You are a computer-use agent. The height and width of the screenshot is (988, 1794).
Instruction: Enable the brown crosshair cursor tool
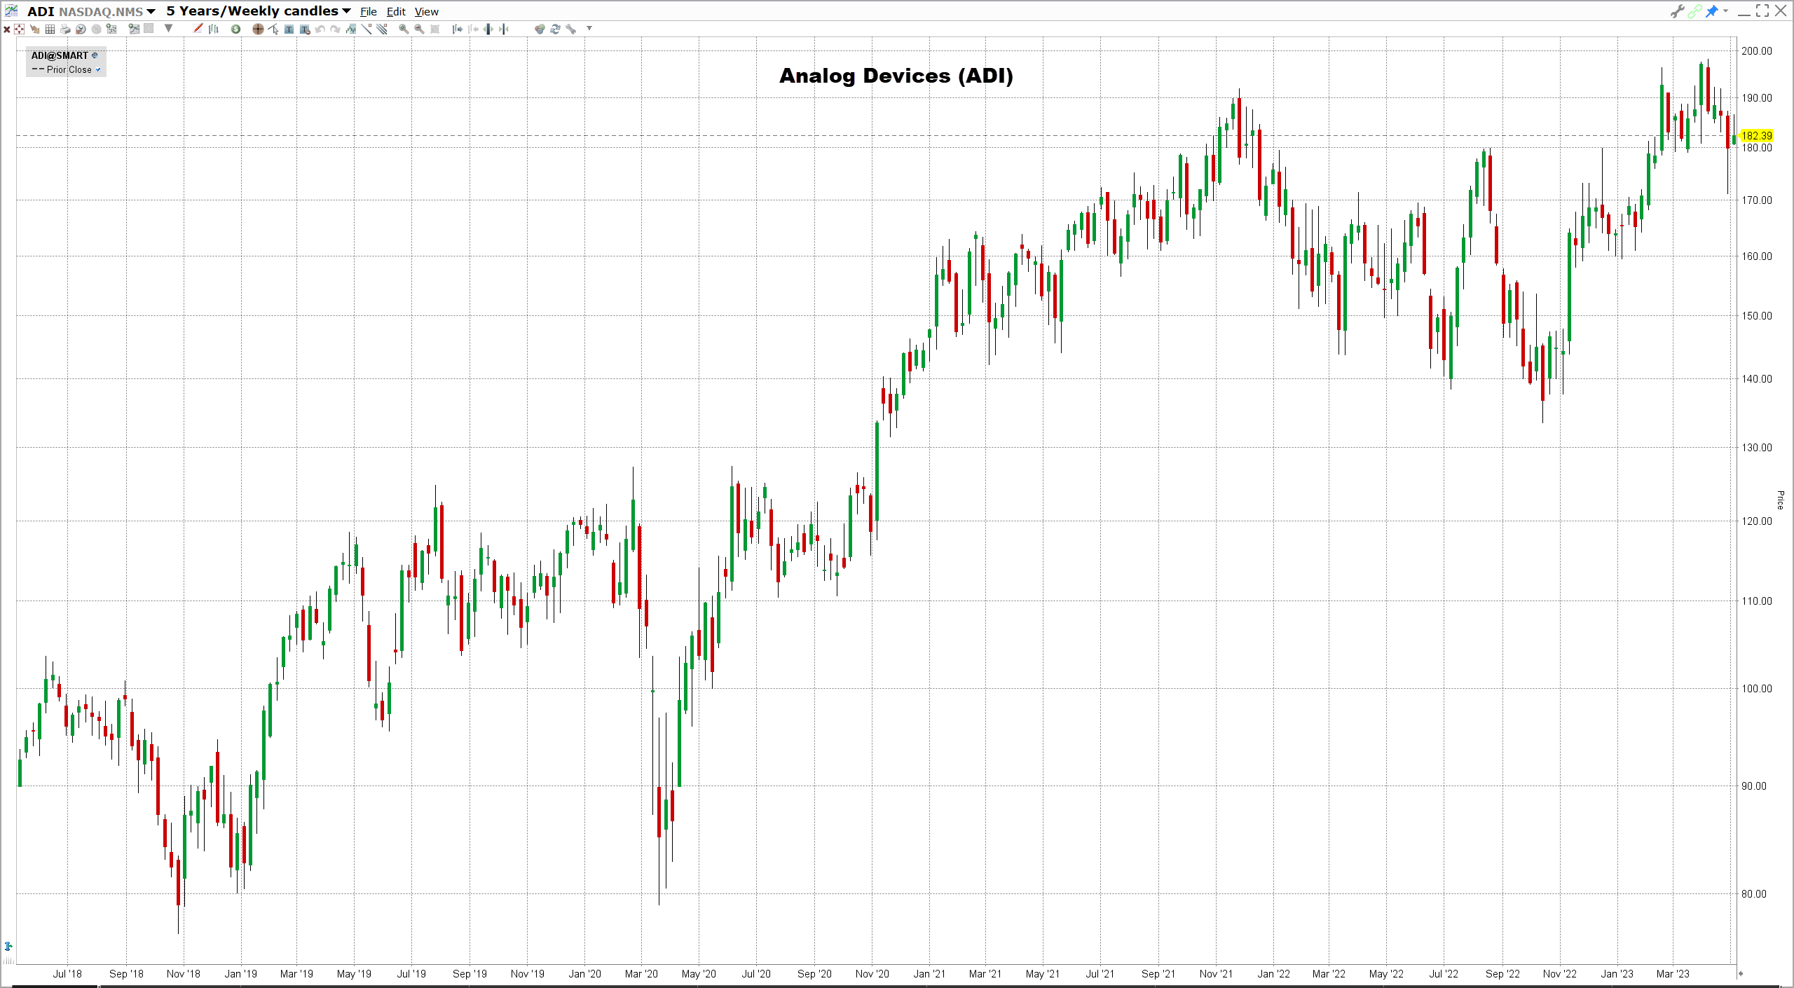pos(258,29)
